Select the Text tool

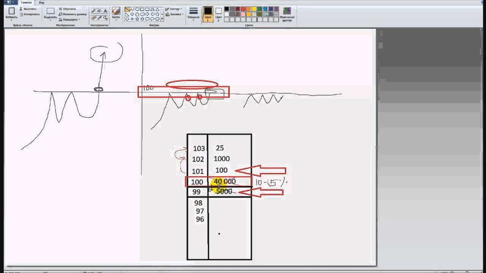click(105, 11)
